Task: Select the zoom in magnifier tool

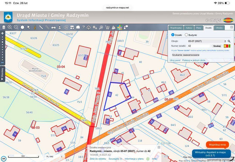Action: tap(10, 27)
